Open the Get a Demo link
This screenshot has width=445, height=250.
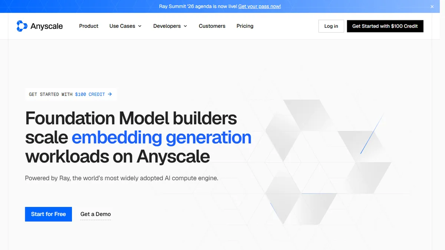click(x=96, y=214)
